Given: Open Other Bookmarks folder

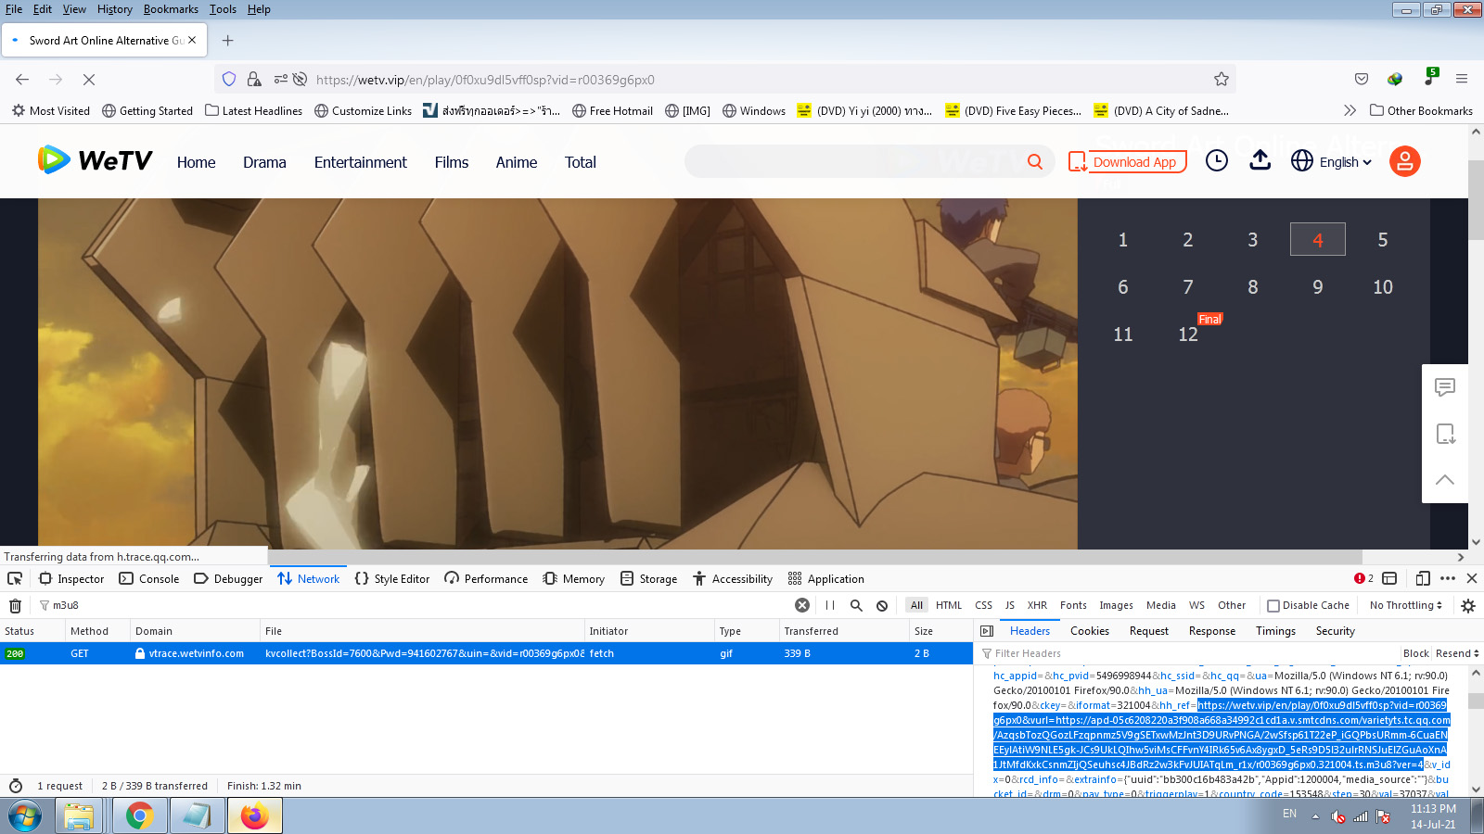Looking at the screenshot, I should pyautogui.click(x=1421, y=110).
